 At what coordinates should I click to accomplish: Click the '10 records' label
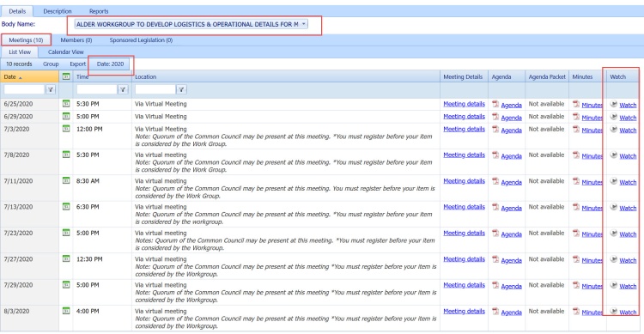(19, 64)
